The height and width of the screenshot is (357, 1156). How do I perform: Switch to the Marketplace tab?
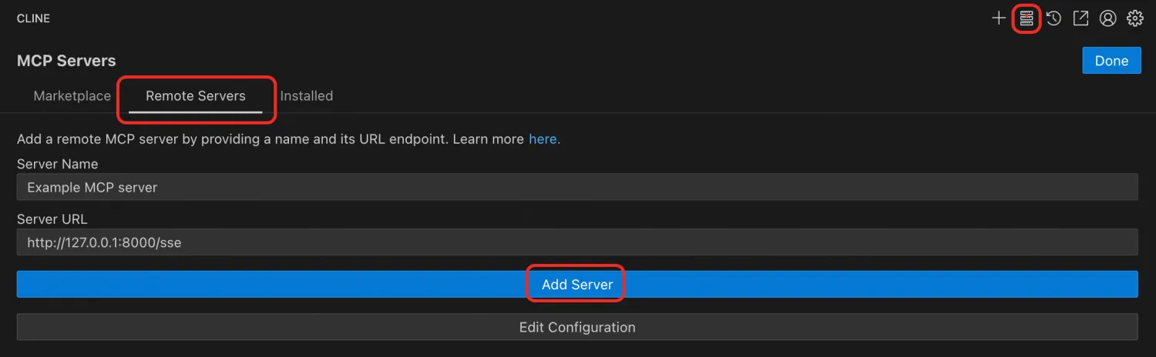click(x=72, y=96)
